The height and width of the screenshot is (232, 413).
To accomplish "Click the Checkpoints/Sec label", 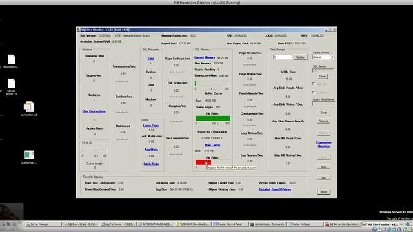I will 252,113.
